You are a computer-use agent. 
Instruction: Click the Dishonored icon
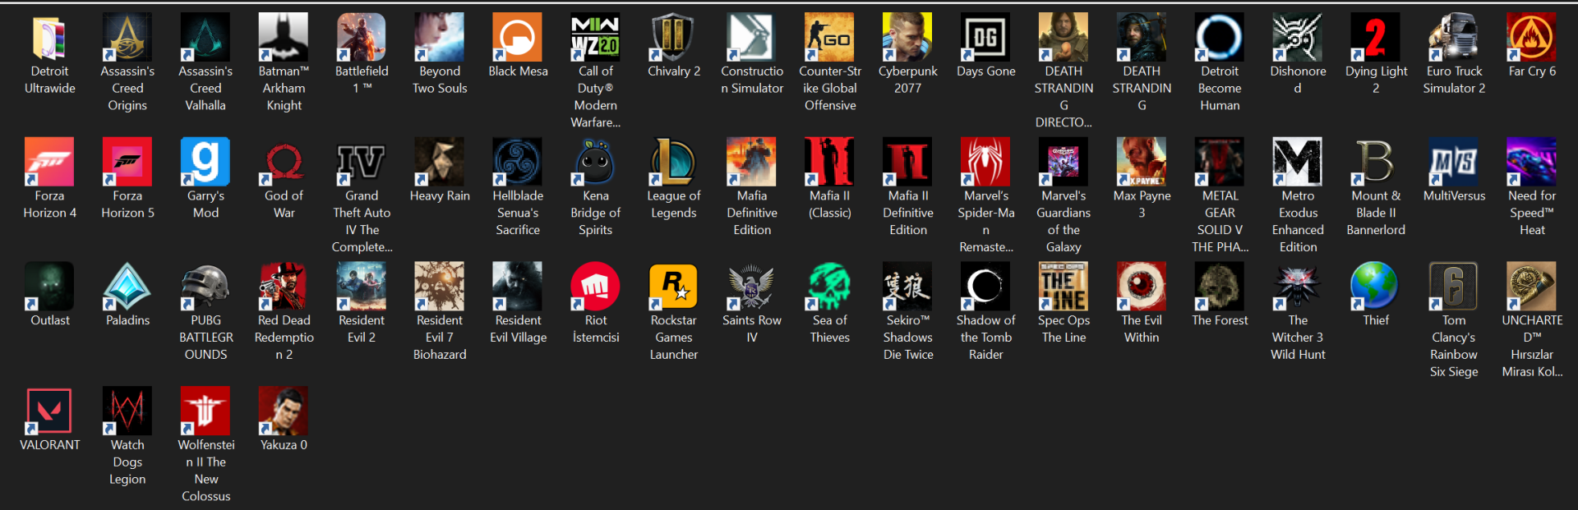pyautogui.click(x=1298, y=38)
